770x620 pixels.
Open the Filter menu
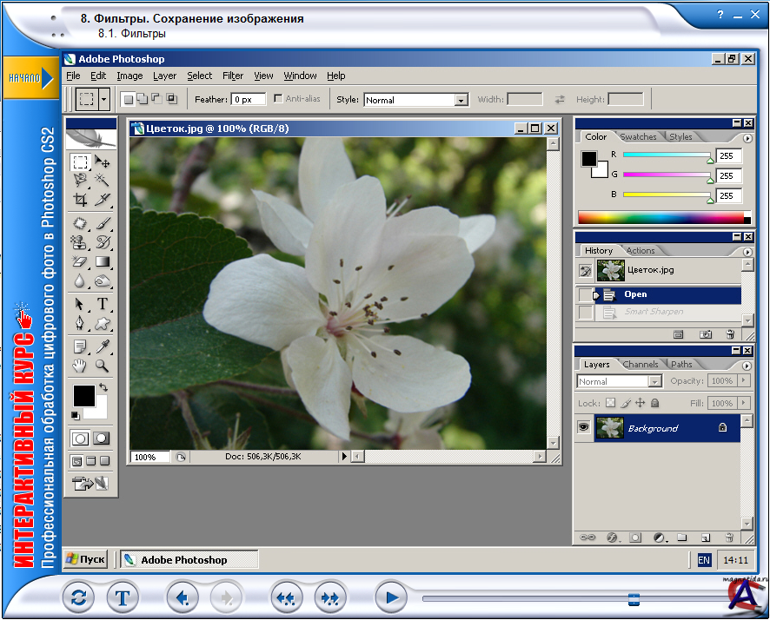coord(233,76)
